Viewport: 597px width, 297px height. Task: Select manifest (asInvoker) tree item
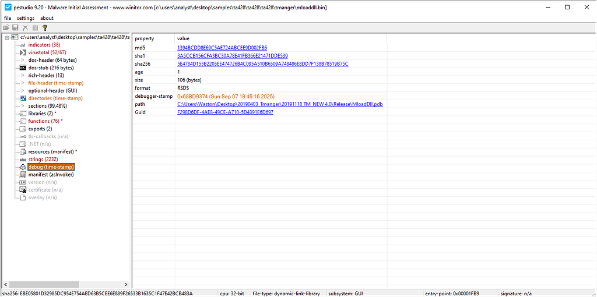51,175
